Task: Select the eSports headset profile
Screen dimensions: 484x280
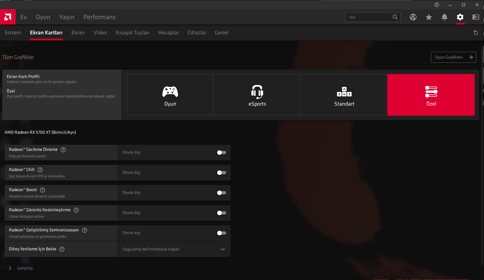Action: (x=257, y=95)
